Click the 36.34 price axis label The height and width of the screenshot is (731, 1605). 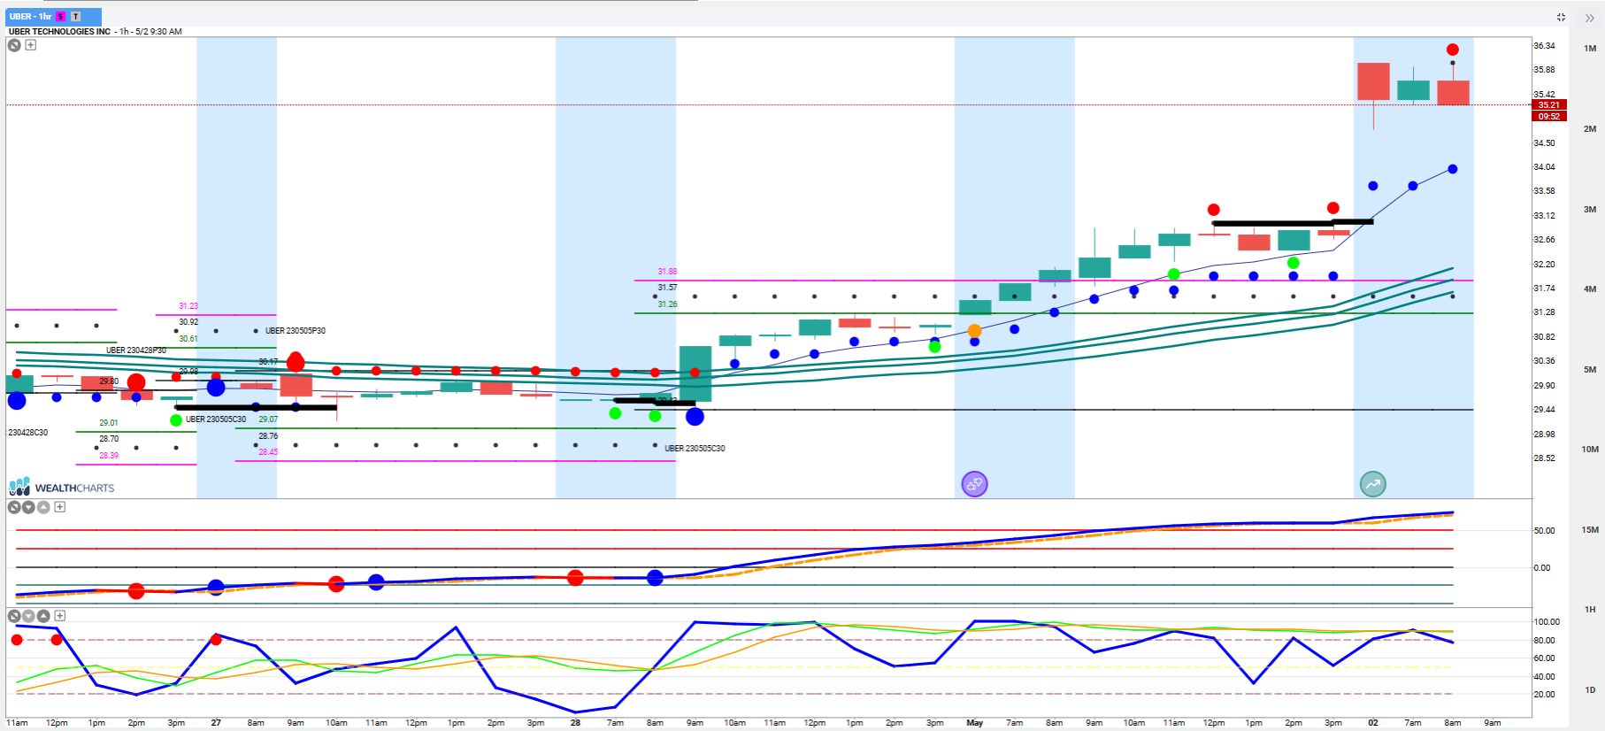click(1544, 46)
